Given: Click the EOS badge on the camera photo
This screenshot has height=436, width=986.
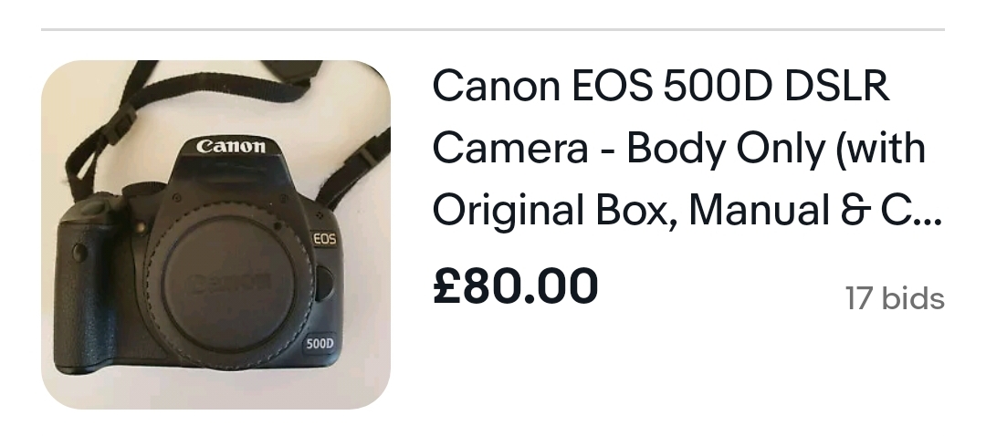Looking at the screenshot, I should click(x=324, y=239).
